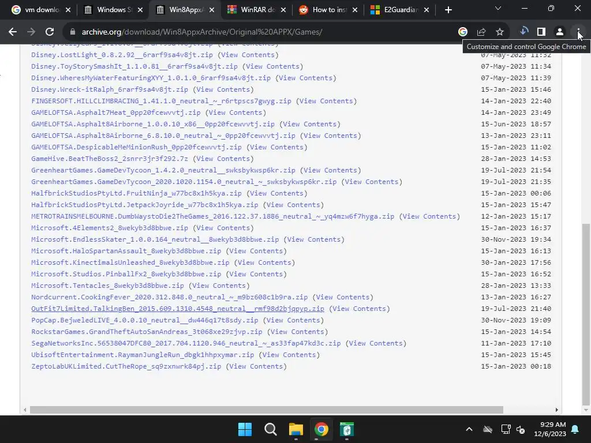Download the GrandTheftAutoSanAndreas zip link

[147, 332]
